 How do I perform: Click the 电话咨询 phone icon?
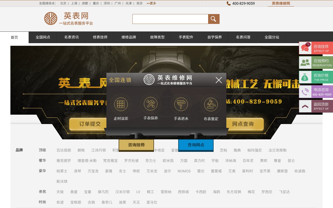pyautogui.click(x=304, y=92)
